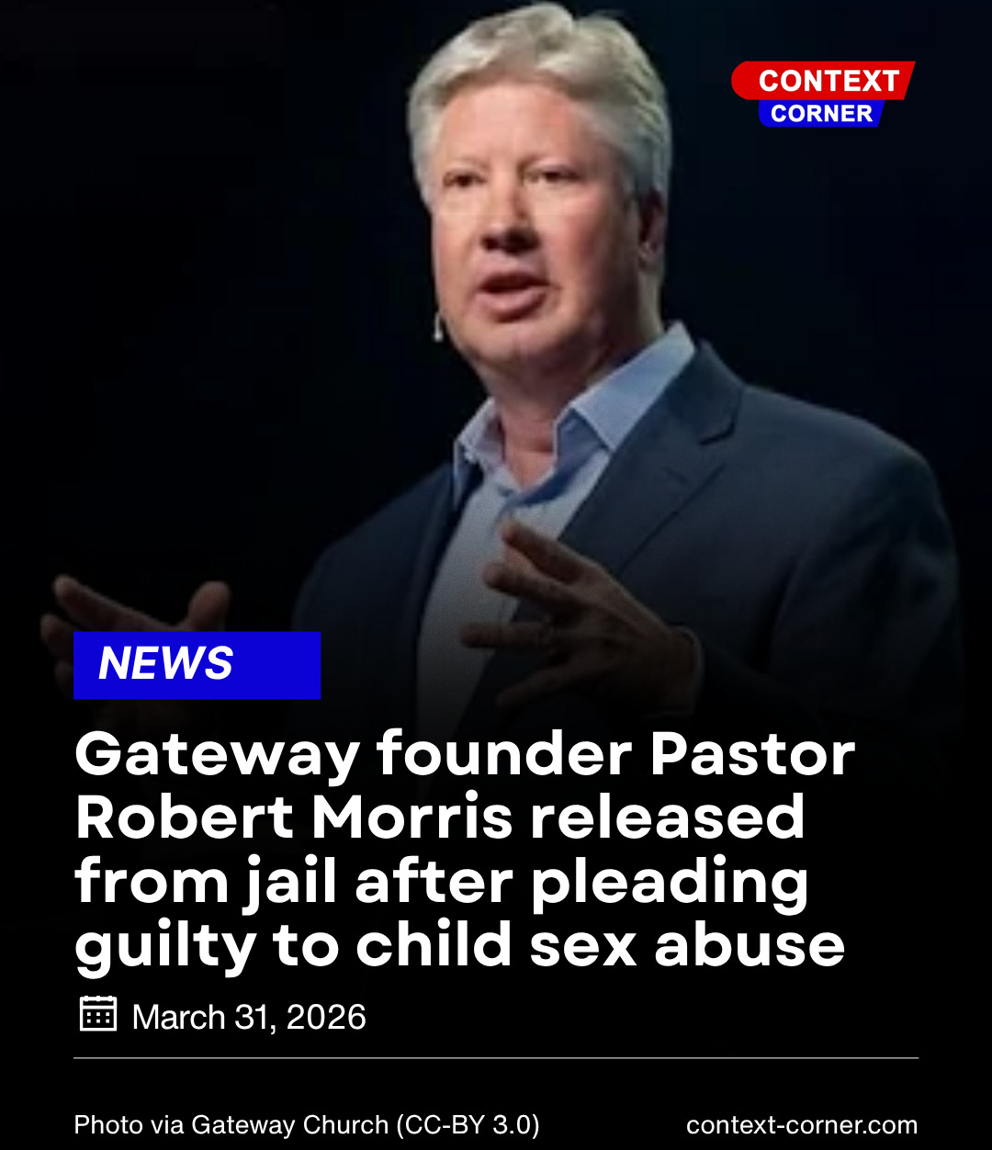Click "Robert Morris released" headline line

(440, 817)
